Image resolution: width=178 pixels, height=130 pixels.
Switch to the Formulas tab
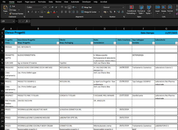tap(42, 2)
